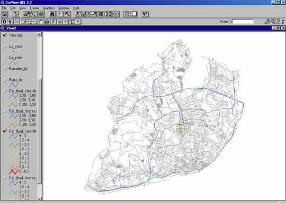This screenshot has width=286, height=203.
Task: Click the '1.5 - 2' legend class label
Action: pyautogui.click(x=24, y=158)
